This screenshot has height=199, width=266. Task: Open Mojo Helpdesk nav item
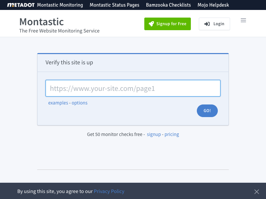coord(213,5)
